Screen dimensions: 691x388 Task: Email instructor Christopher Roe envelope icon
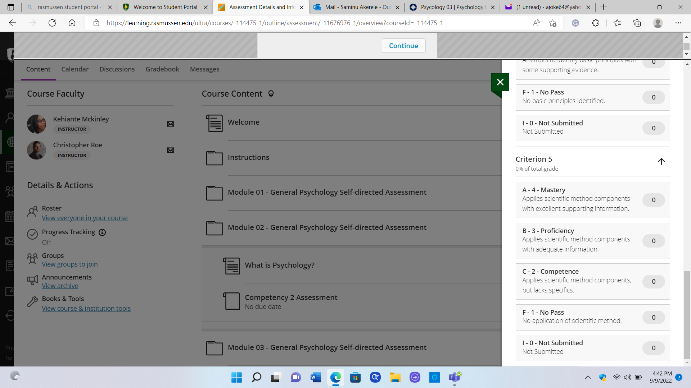point(171,150)
